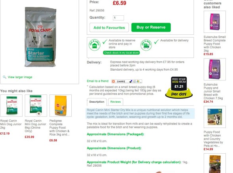Click the View larger image link

point(20,77)
